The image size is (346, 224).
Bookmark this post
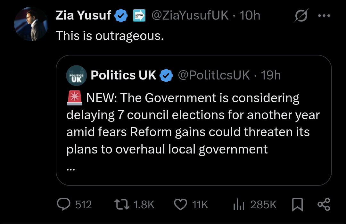click(298, 204)
